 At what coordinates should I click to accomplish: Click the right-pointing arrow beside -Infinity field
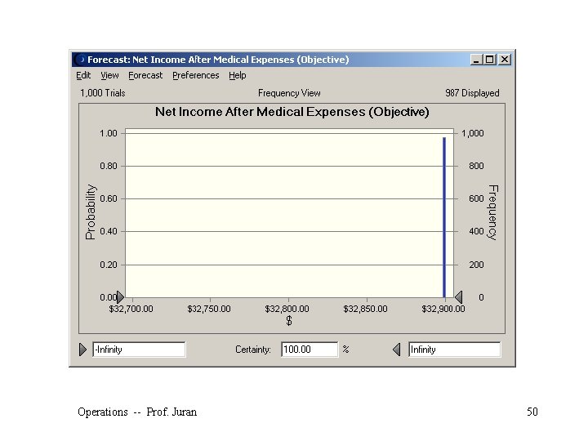82,350
